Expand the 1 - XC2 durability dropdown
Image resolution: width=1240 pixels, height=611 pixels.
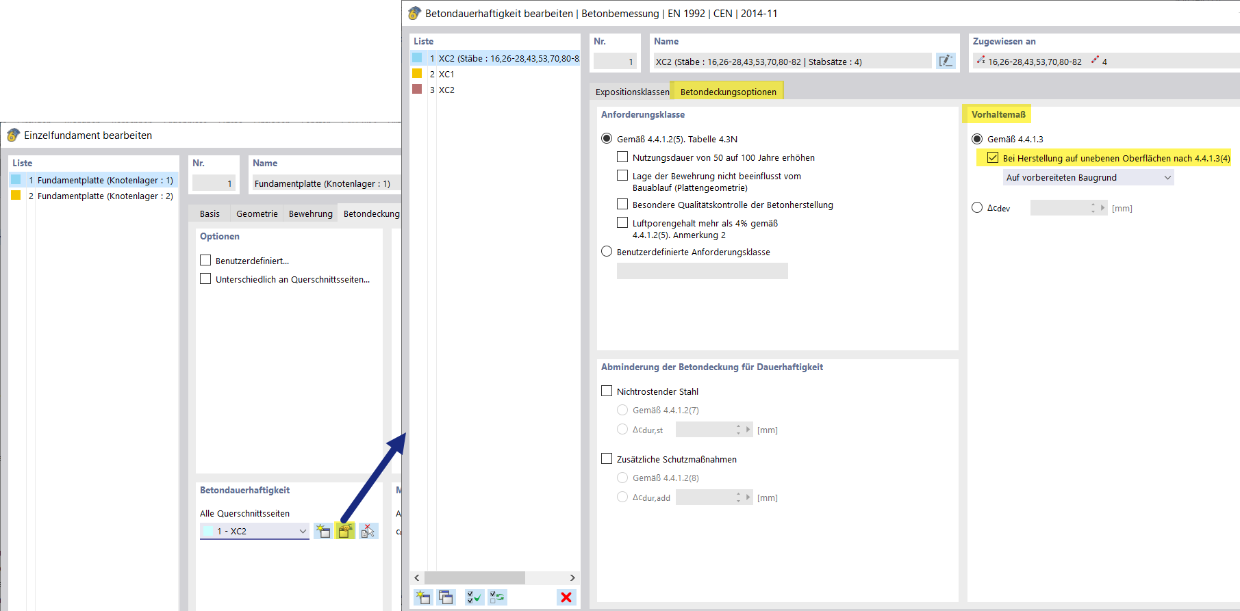point(255,531)
